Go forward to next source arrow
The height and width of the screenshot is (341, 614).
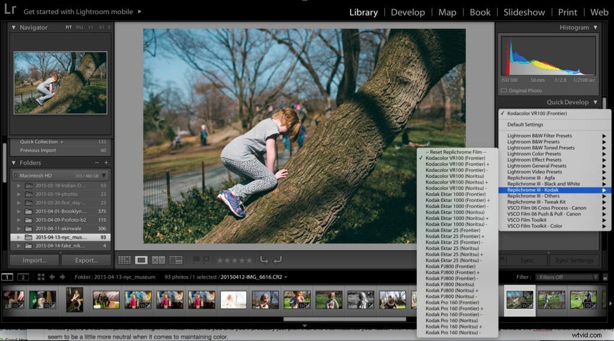point(62,277)
